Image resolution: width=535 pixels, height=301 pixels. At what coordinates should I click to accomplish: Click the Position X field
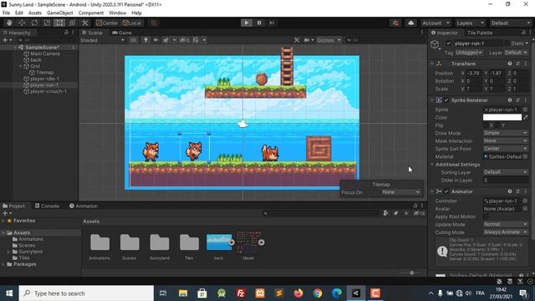pyautogui.click(x=474, y=73)
